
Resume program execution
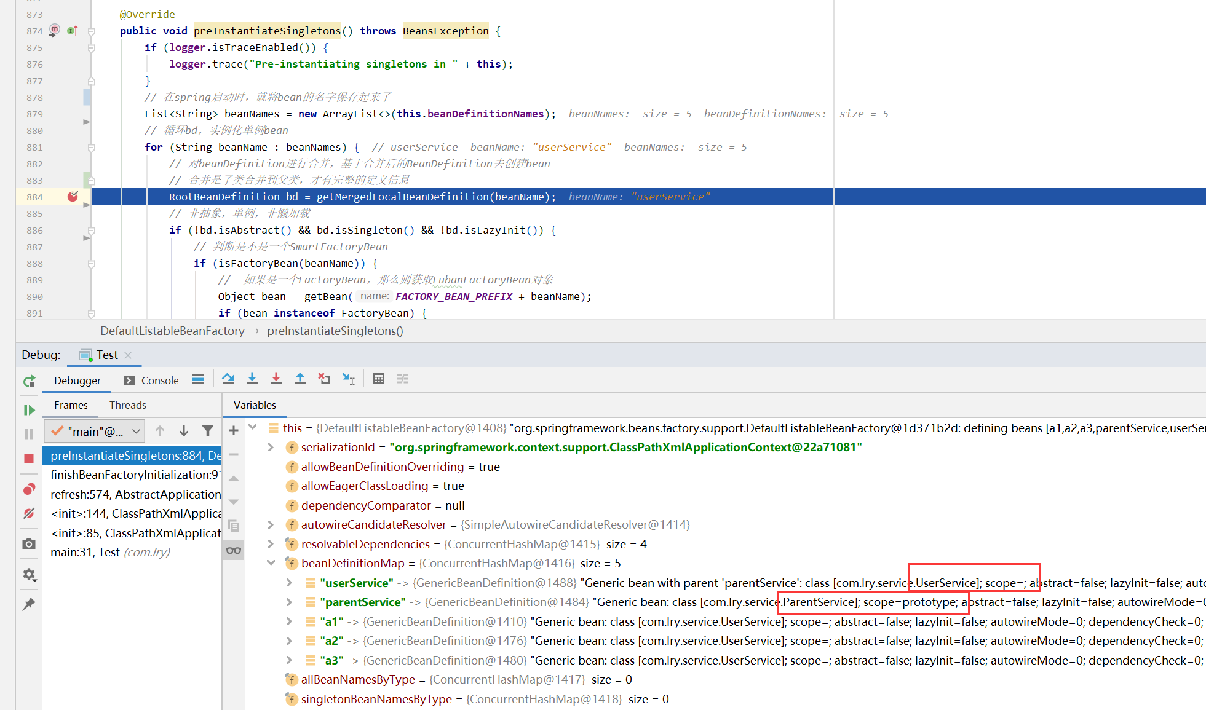click(29, 410)
